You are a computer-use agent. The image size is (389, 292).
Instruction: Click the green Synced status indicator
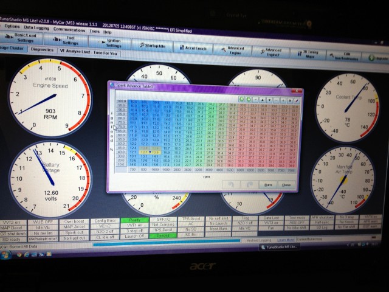click(x=163, y=235)
